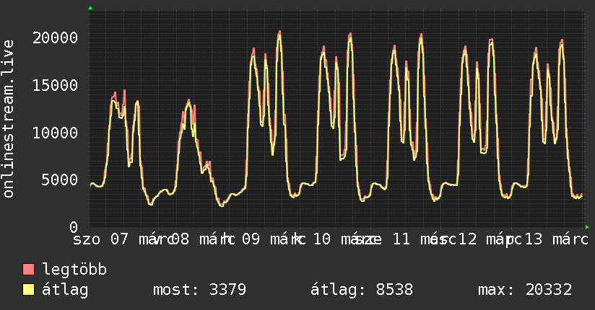Screen dimensions: 595x310
Task: Click the 20000 y-axis label
Action: (x=55, y=38)
